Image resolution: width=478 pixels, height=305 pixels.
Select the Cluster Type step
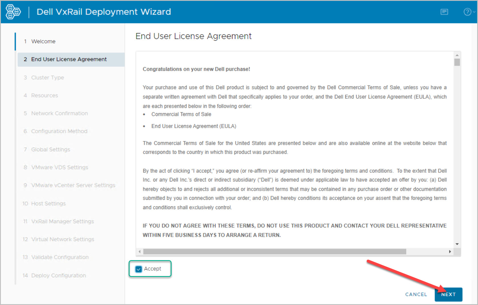click(47, 77)
